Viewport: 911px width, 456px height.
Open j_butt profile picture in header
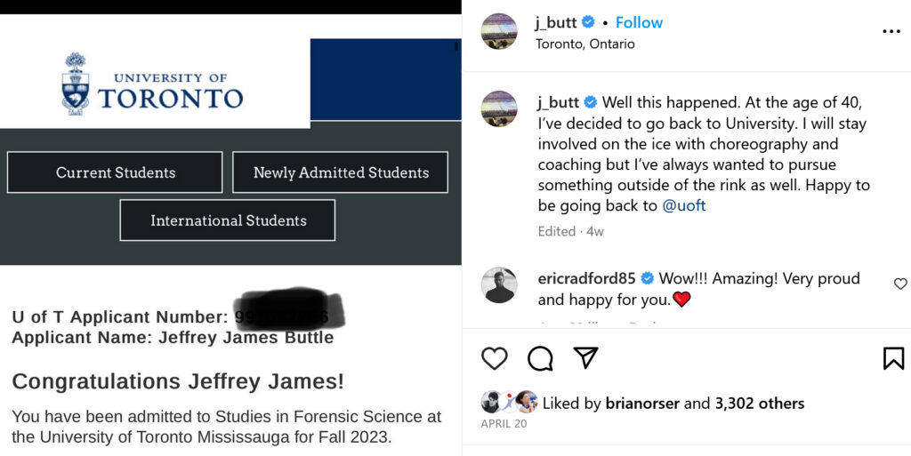point(499,32)
